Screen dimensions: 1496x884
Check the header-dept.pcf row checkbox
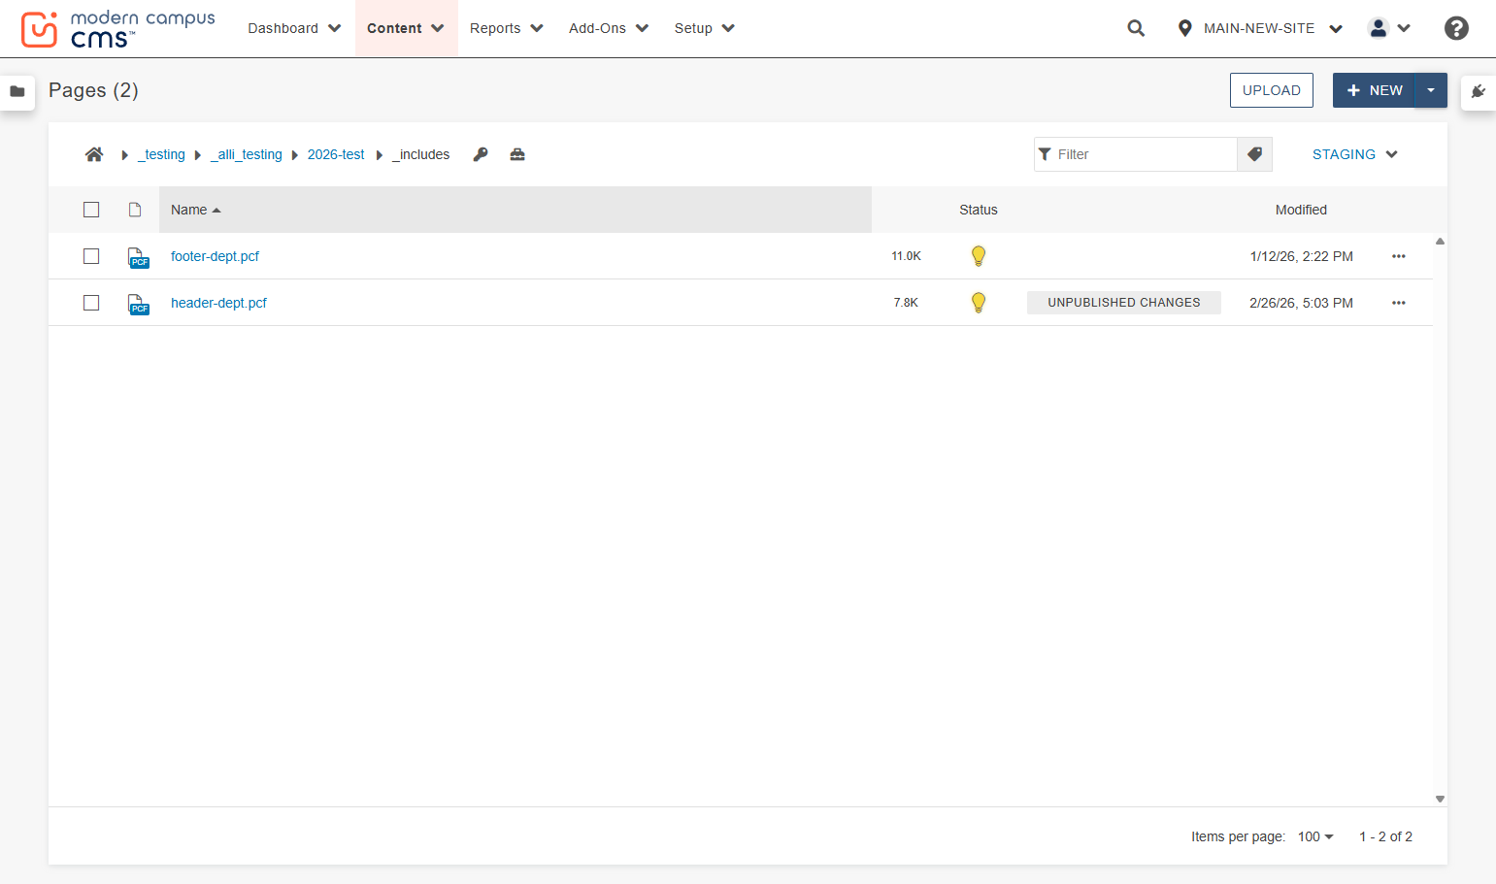pos(91,303)
